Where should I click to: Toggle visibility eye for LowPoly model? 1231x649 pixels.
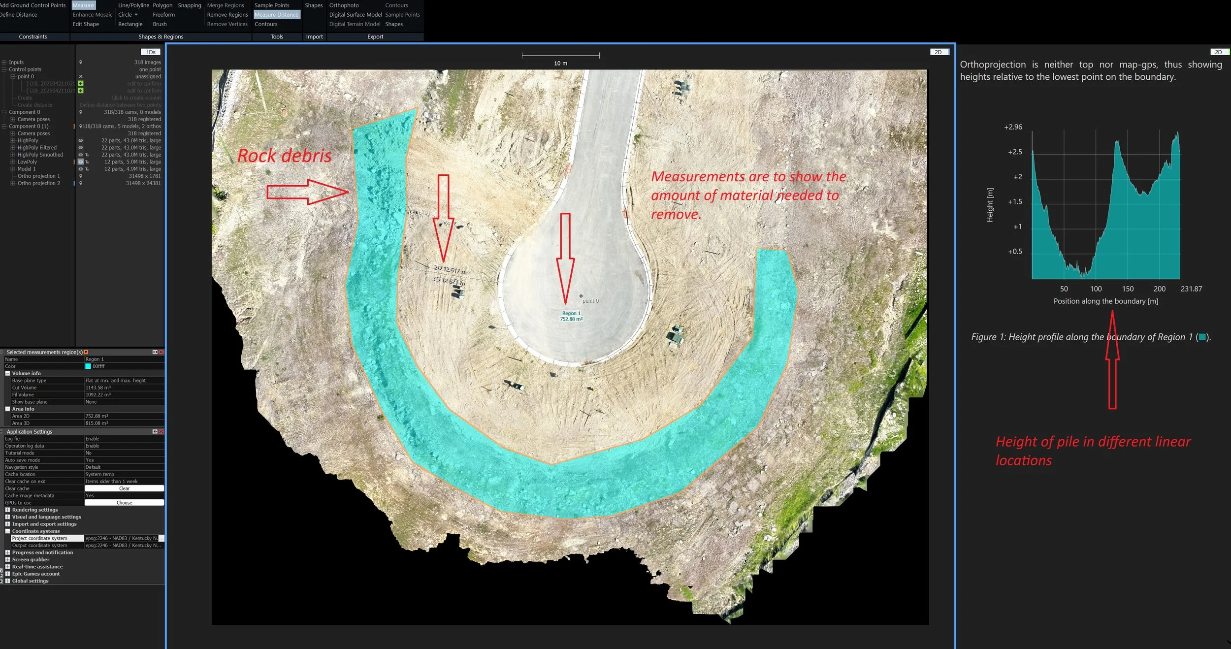coord(81,162)
